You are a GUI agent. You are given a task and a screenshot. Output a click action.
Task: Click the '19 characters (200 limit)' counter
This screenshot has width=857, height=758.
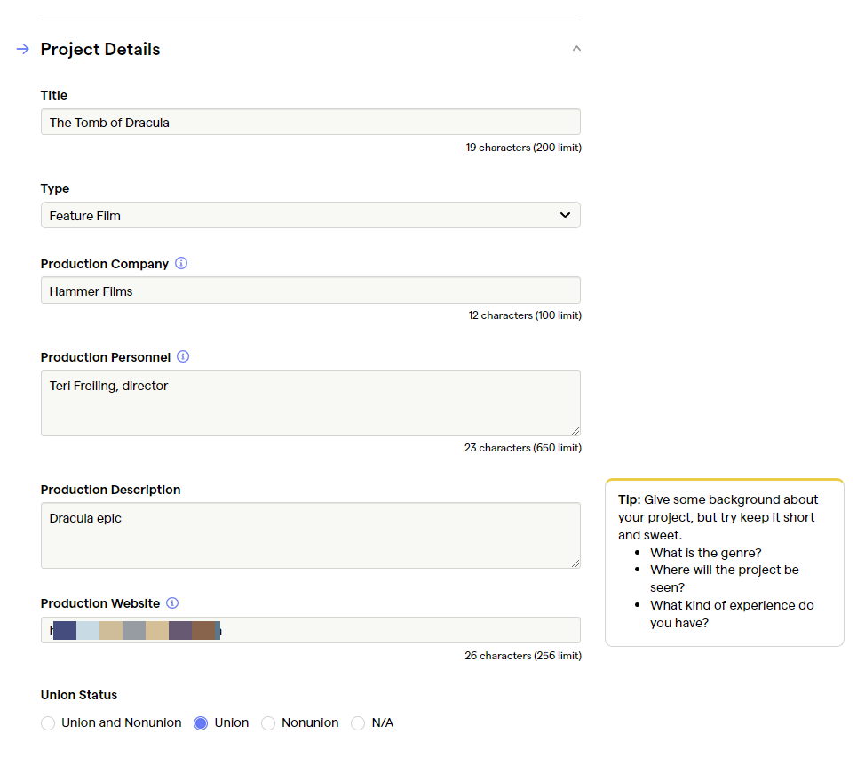click(524, 148)
